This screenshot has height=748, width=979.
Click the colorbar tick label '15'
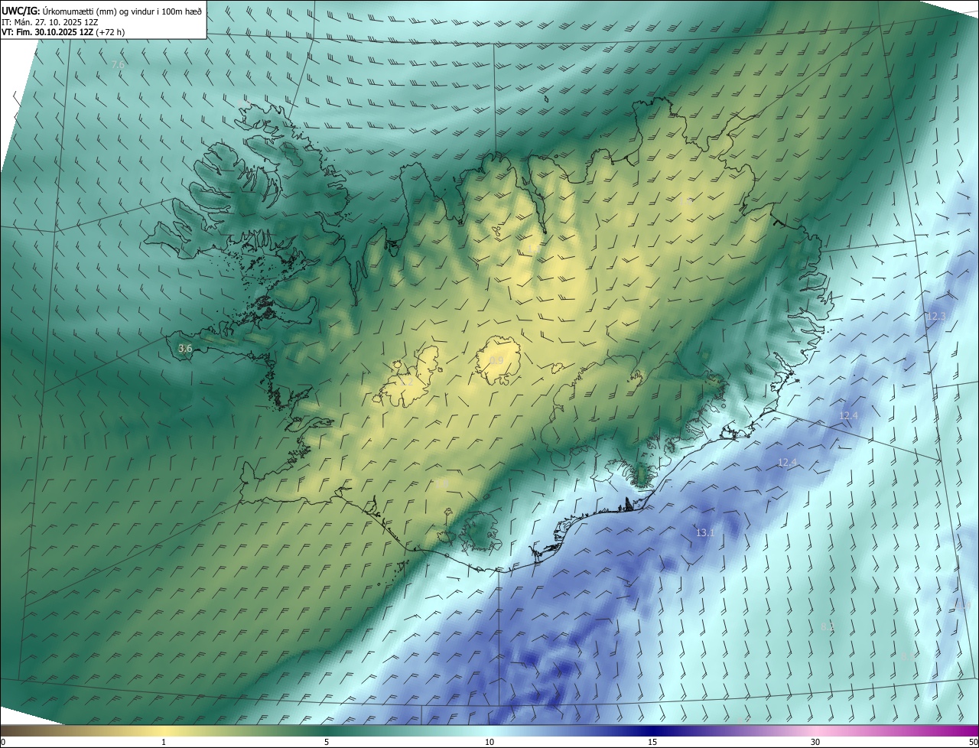tap(652, 742)
